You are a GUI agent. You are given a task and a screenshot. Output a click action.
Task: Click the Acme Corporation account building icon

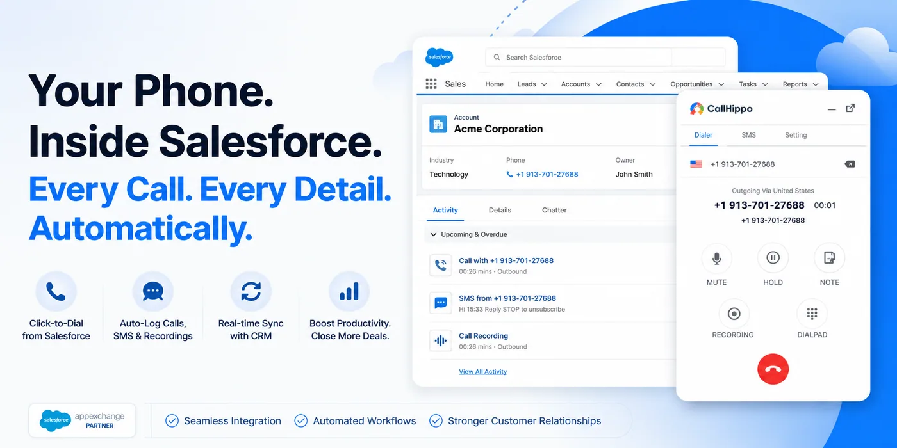(438, 124)
